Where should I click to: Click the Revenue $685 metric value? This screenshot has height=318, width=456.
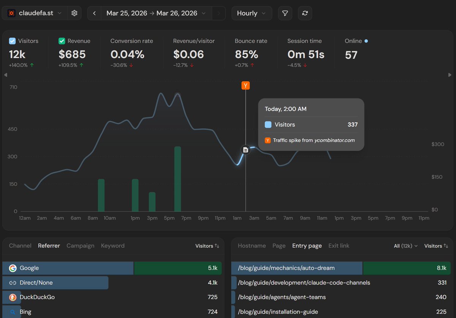coord(72,55)
